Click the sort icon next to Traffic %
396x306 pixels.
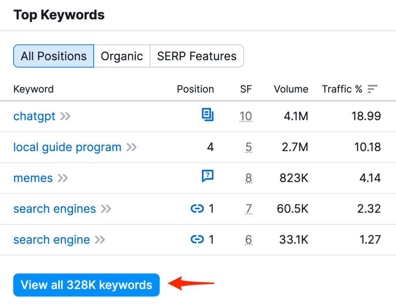(372, 89)
